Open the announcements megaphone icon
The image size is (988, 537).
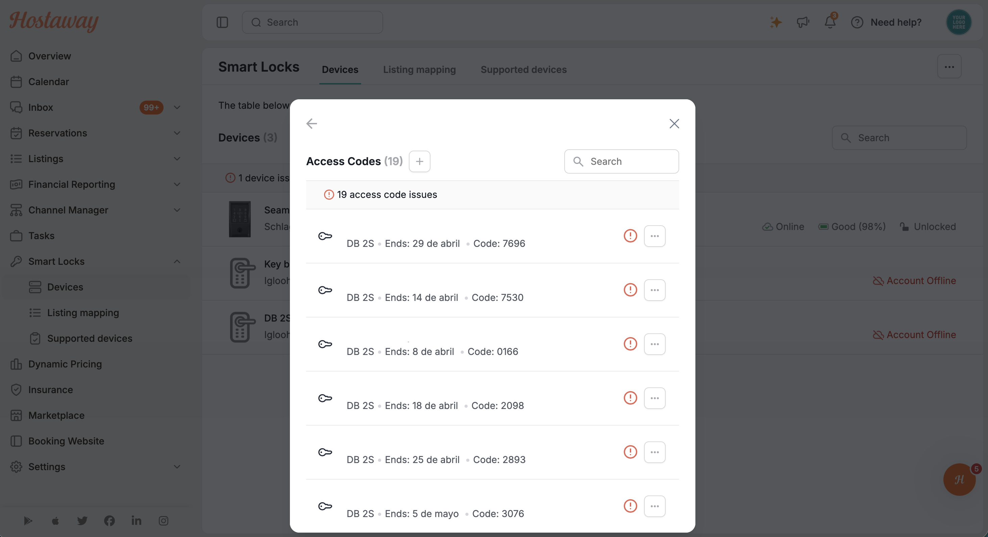803,22
